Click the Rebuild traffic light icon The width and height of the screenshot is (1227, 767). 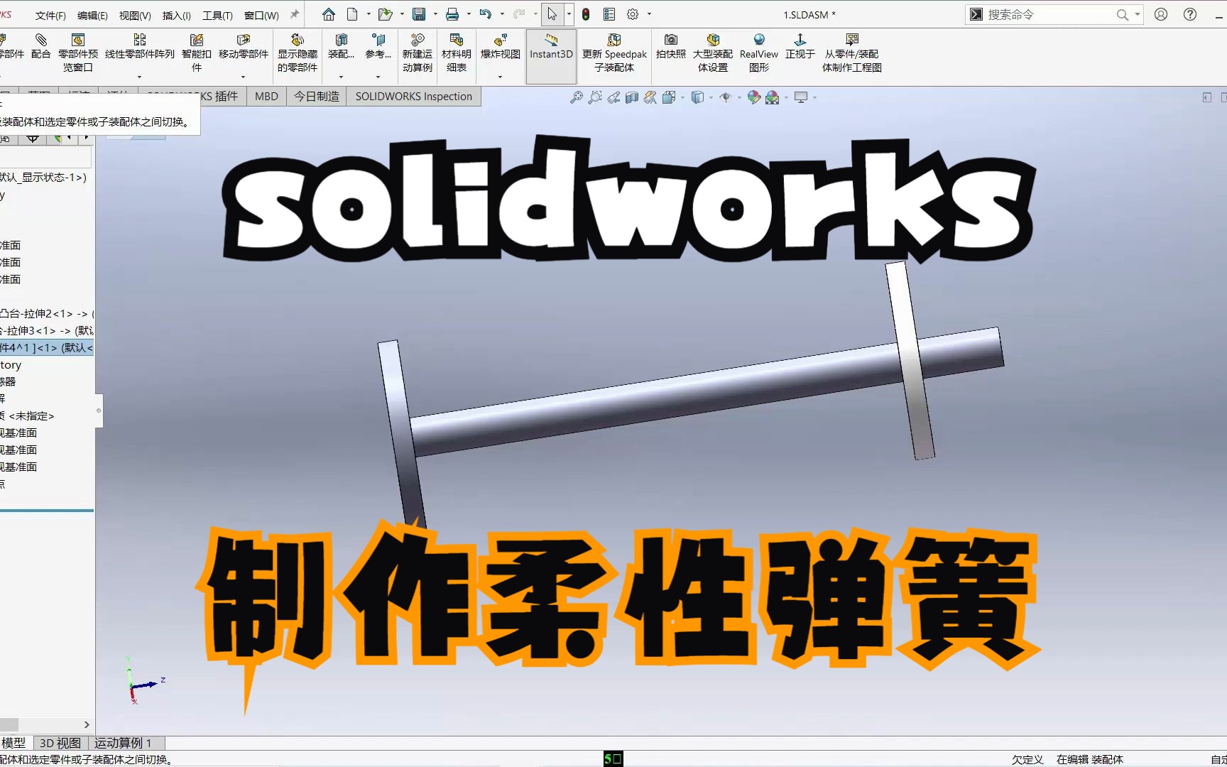click(586, 14)
